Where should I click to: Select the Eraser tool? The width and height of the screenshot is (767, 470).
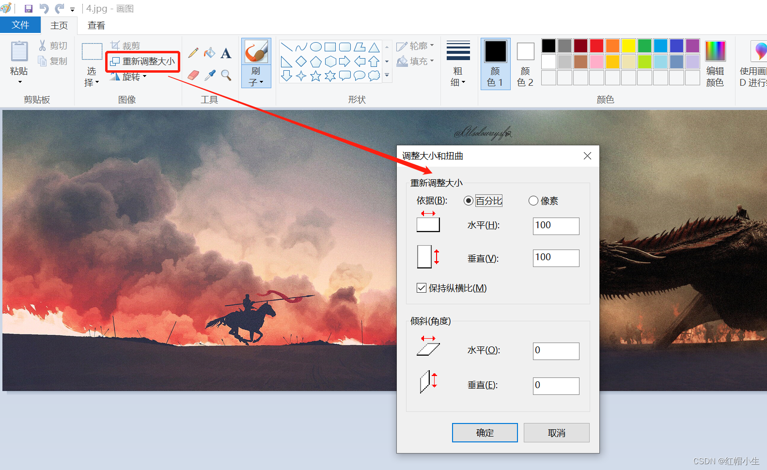[x=193, y=75]
